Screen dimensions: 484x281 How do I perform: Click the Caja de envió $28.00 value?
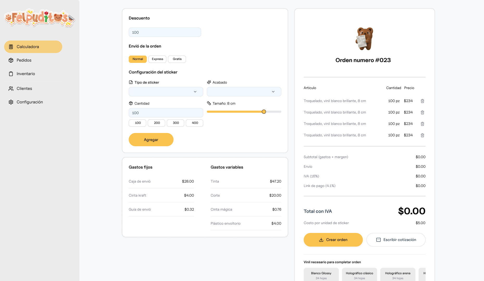tap(188, 181)
